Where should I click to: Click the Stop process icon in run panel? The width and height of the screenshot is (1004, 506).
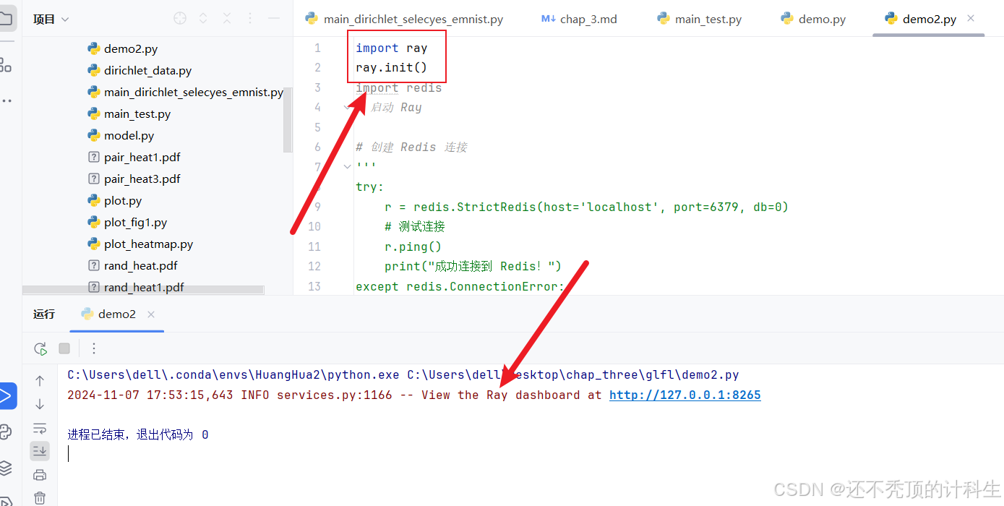[64, 348]
